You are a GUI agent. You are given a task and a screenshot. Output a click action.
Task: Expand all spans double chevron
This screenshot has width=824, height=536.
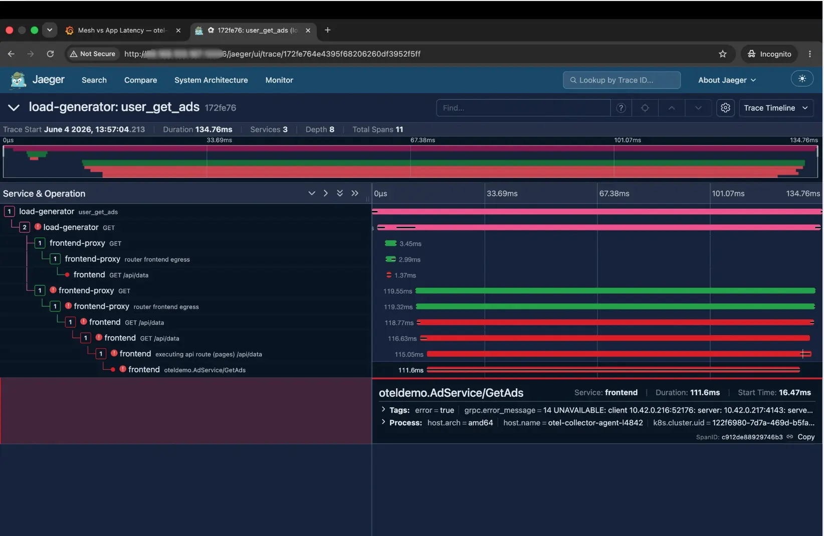pyautogui.click(x=340, y=193)
